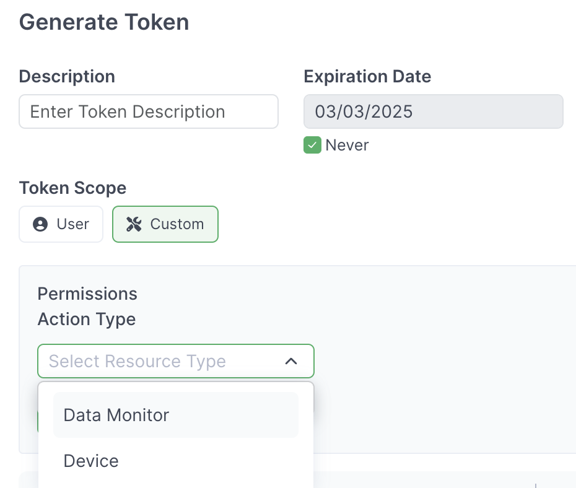Click the Token Scope heading

click(72, 188)
